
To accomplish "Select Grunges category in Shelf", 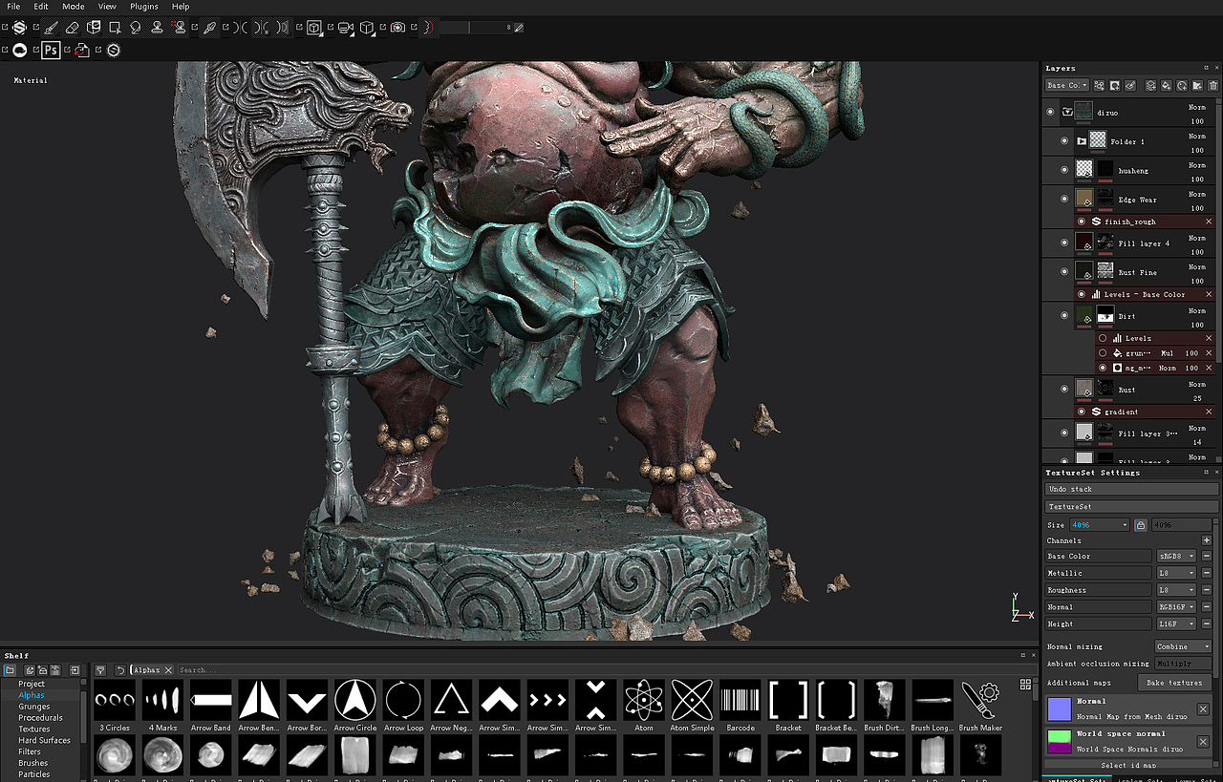I will click(34, 707).
